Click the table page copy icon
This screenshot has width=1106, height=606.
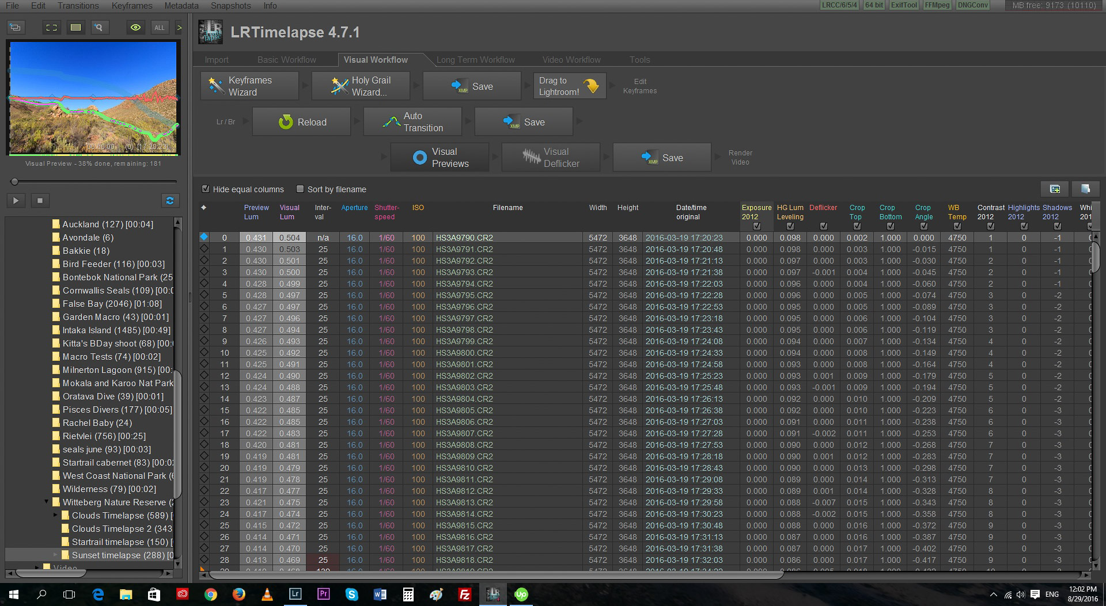pos(1085,189)
